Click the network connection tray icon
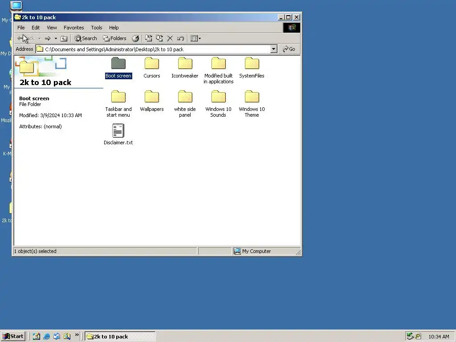Viewport: 456px width, 342px height. pyautogui.click(x=410, y=336)
